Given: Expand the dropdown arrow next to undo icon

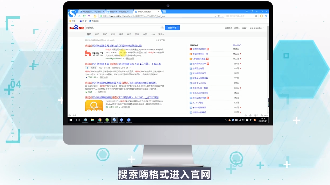Looking at the screenshot, I should point(91,16).
